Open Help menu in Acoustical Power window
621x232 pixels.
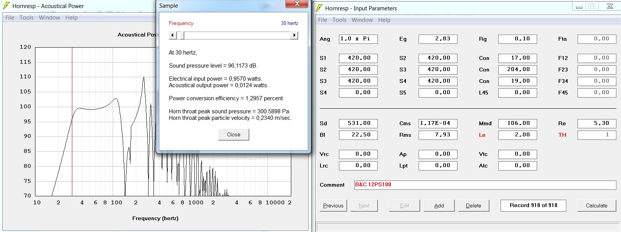coord(71,18)
